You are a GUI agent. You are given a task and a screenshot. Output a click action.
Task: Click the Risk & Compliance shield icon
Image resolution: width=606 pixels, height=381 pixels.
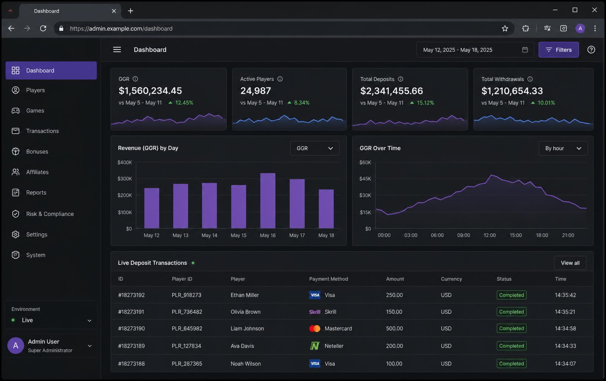click(x=16, y=214)
